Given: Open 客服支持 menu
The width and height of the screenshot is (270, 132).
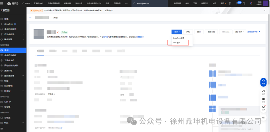Looking at the screenshot, I should point(205,3).
